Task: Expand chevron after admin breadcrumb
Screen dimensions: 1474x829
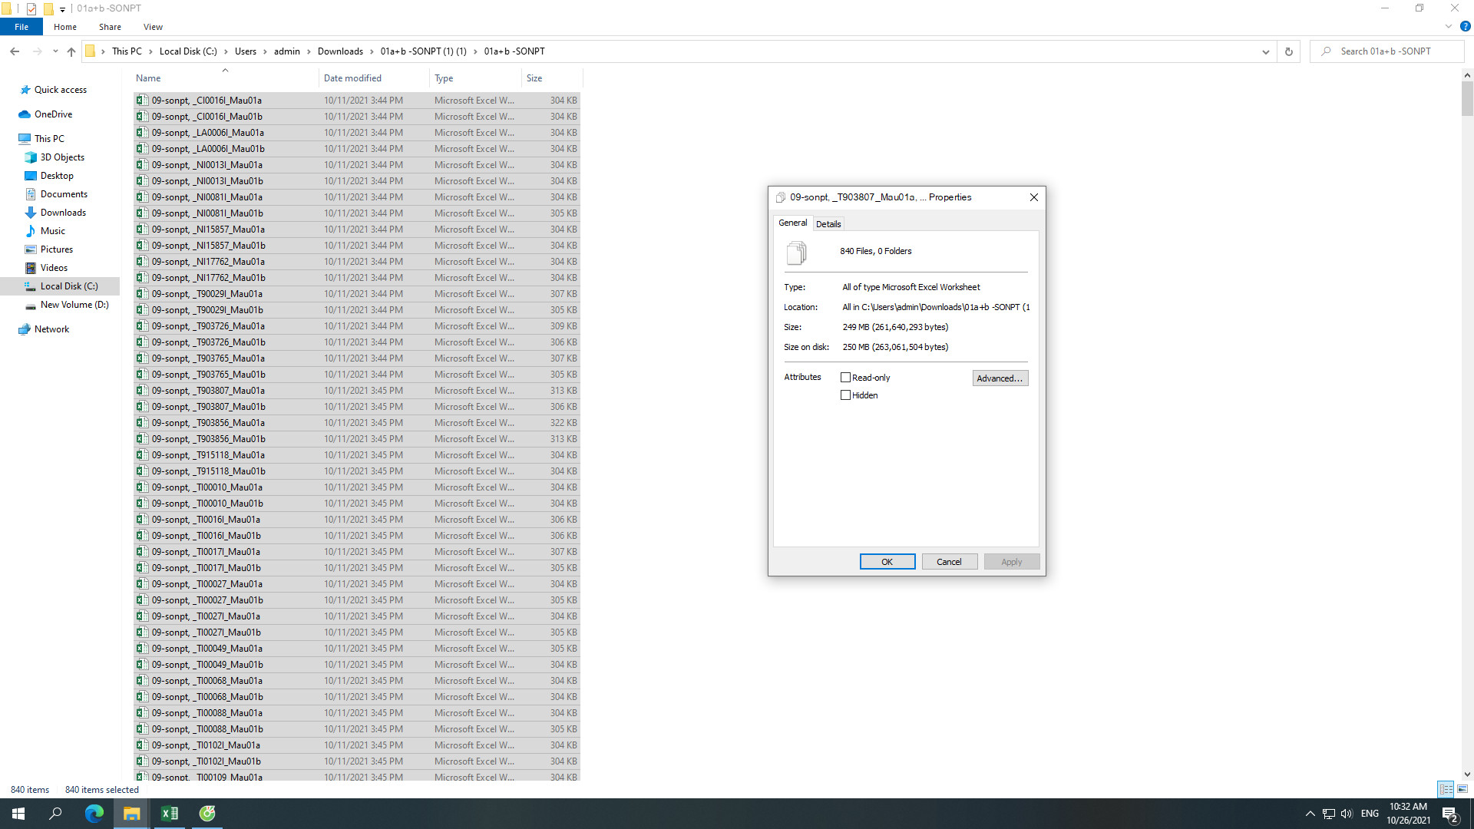Action: pos(309,51)
